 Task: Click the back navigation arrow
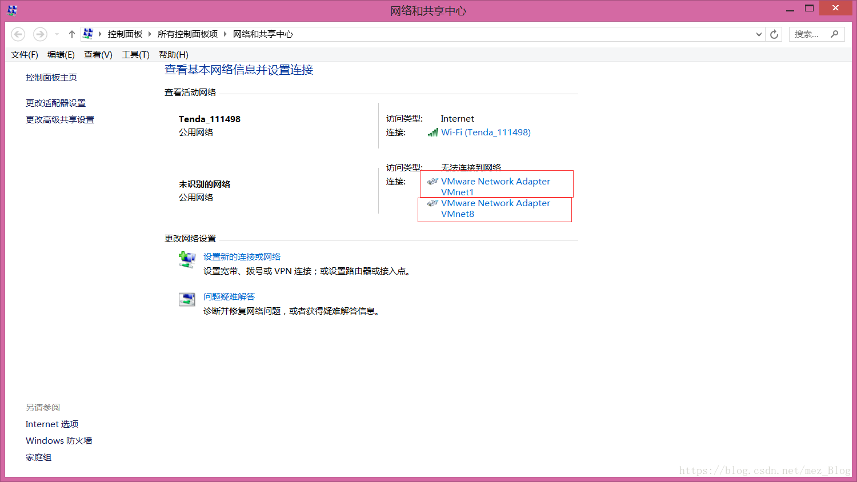coord(18,34)
